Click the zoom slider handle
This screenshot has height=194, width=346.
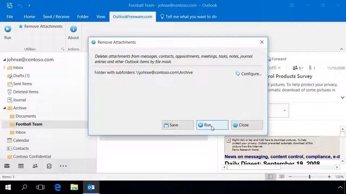tap(310, 177)
